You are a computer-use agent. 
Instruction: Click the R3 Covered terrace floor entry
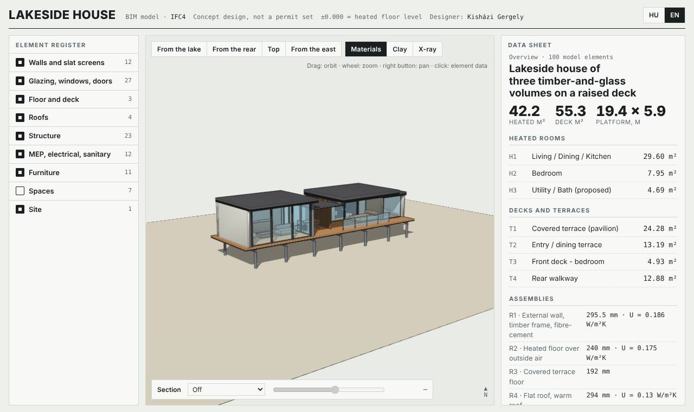(593, 376)
